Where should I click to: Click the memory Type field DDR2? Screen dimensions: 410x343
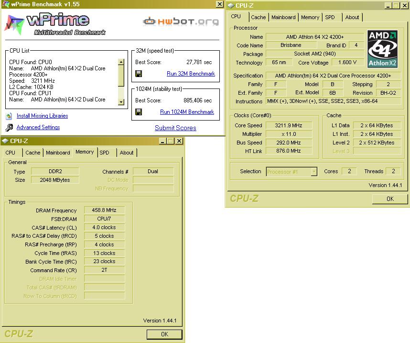point(55,171)
